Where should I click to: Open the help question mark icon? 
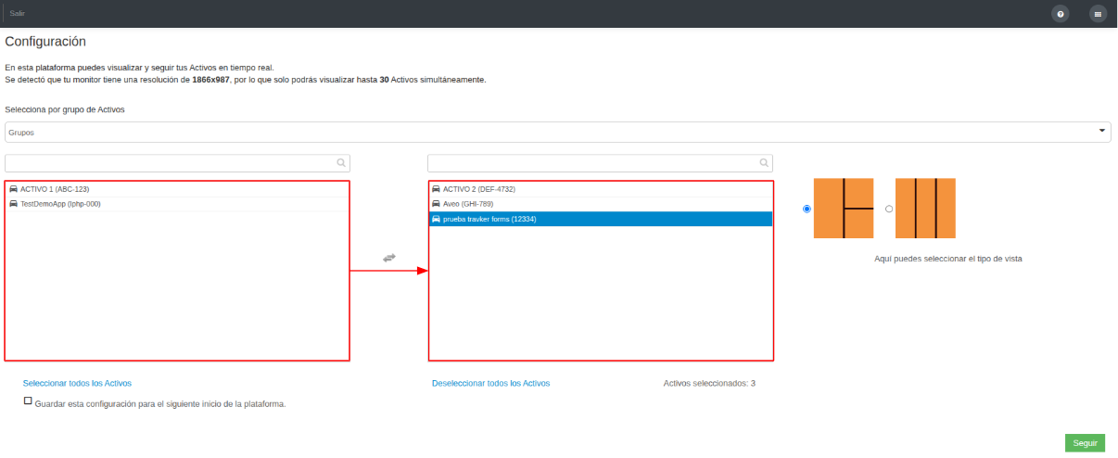(1061, 14)
